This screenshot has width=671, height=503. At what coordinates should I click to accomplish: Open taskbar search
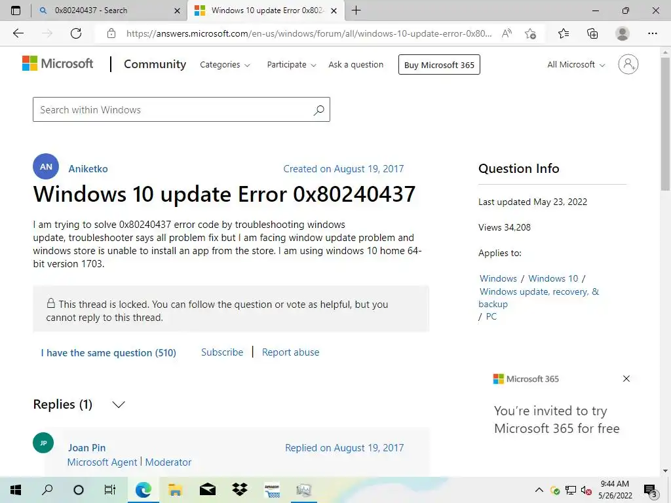coord(47,490)
